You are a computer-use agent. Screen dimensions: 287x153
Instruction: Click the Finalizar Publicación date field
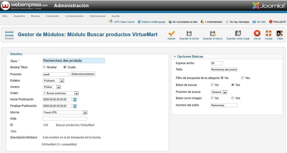(x=57, y=106)
